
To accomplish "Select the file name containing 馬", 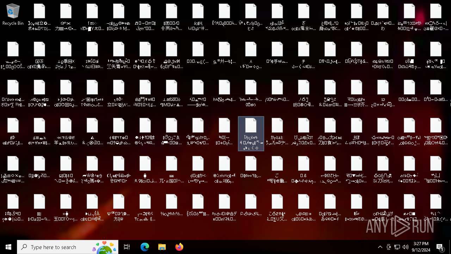I will pos(92,170).
